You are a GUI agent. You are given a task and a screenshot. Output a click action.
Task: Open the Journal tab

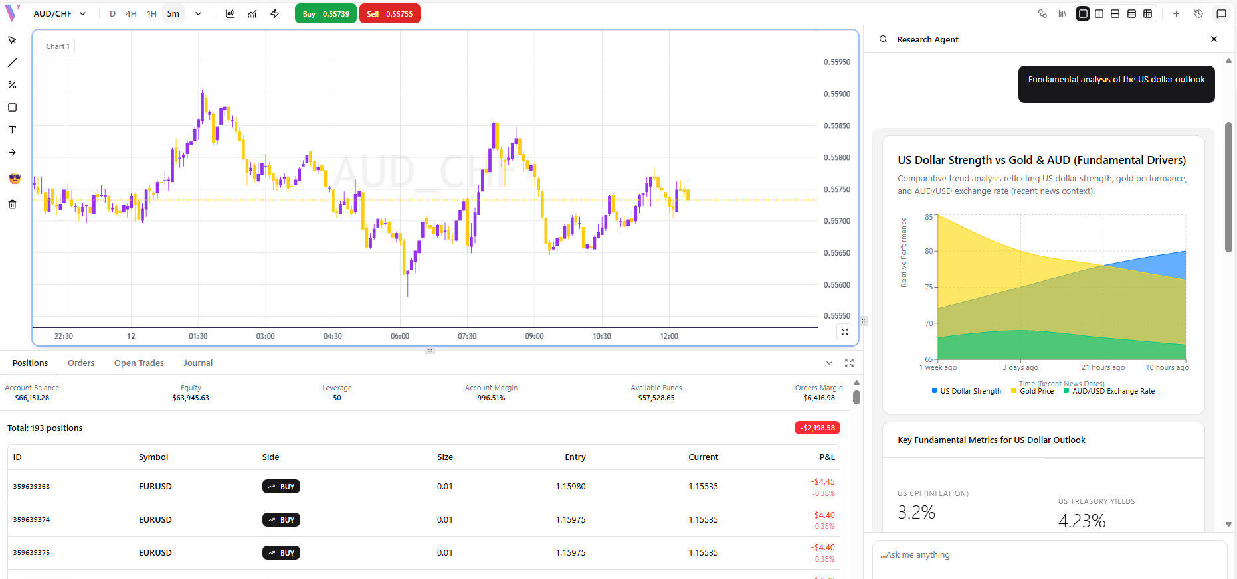(x=198, y=363)
